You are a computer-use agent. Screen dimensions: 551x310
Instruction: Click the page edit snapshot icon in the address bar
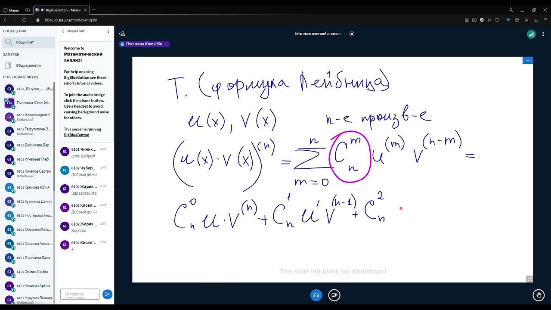pyautogui.click(x=467, y=20)
